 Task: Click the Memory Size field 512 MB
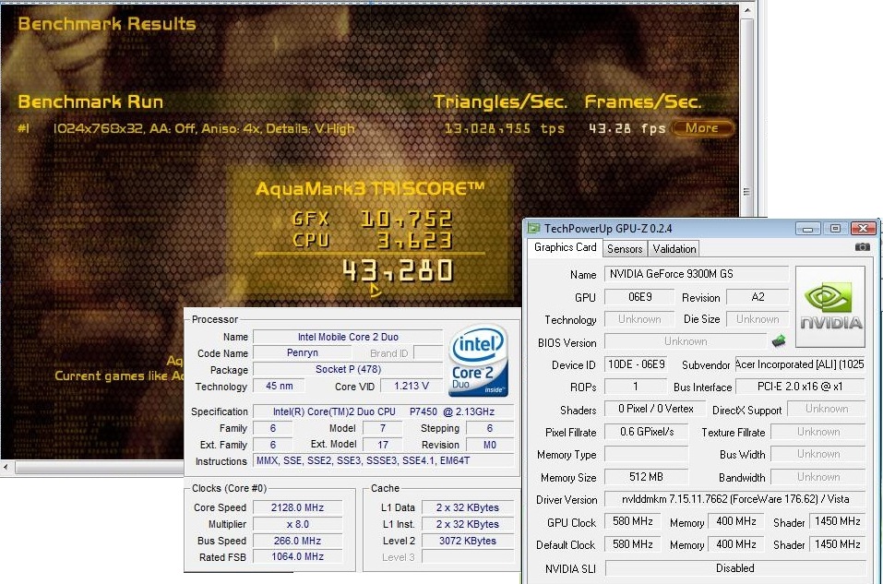click(646, 477)
